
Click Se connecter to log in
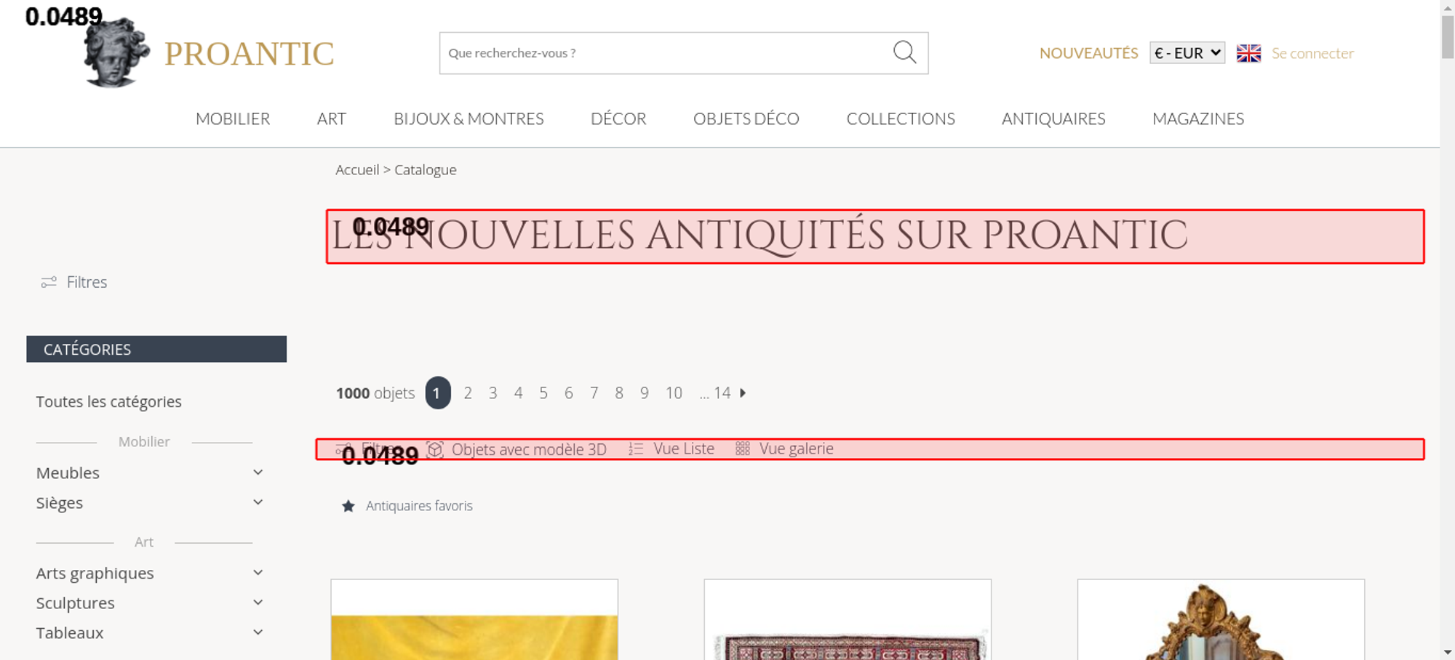pyautogui.click(x=1312, y=53)
